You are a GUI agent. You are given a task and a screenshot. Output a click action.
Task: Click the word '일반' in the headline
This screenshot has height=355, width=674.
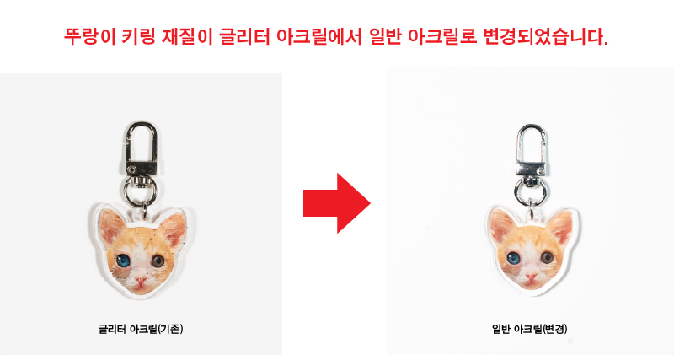[x=385, y=36]
